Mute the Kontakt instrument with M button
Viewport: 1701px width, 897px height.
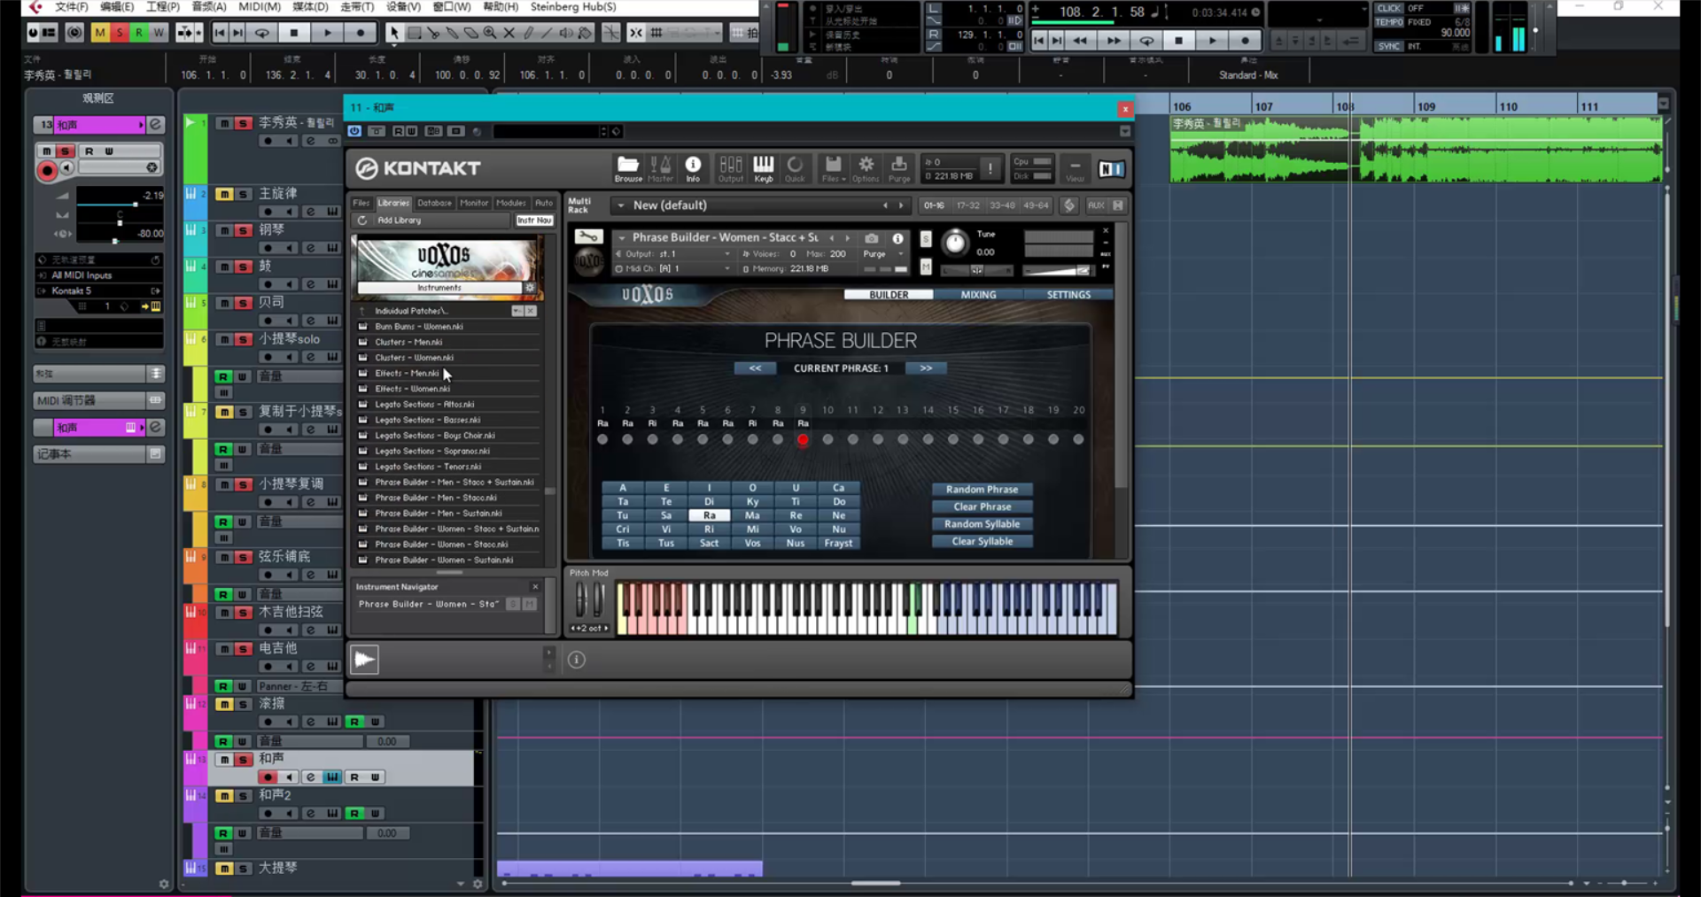point(926,267)
